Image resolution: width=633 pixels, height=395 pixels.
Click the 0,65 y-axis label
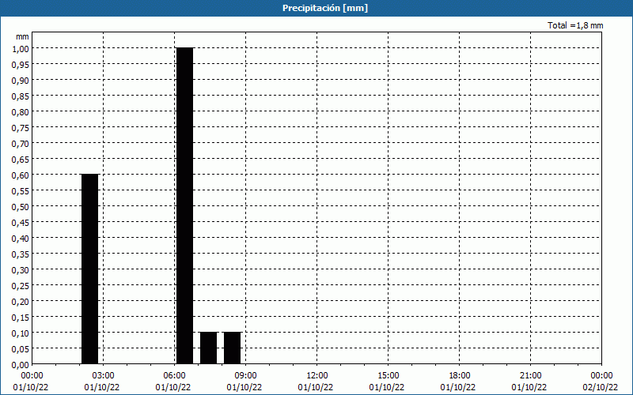click(21, 160)
